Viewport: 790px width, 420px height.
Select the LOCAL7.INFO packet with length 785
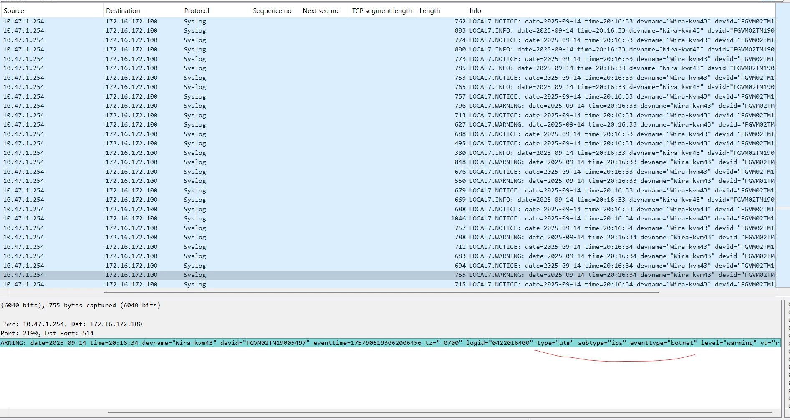pos(388,68)
